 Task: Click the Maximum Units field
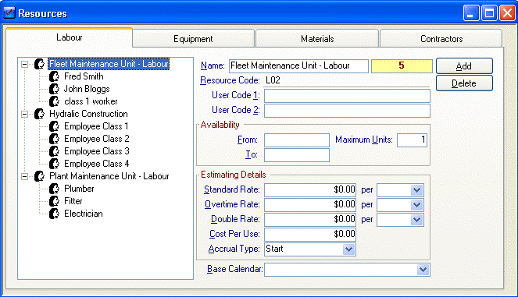coord(412,140)
